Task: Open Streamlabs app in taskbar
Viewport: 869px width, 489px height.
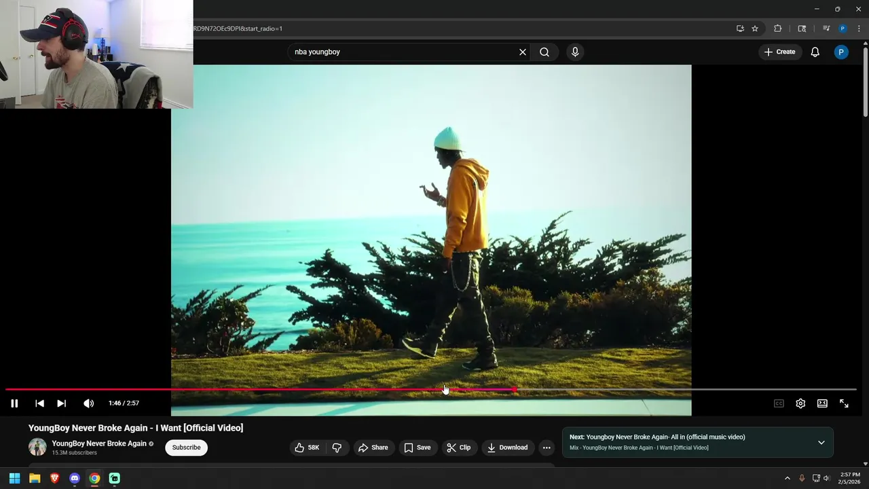Action: point(115,478)
